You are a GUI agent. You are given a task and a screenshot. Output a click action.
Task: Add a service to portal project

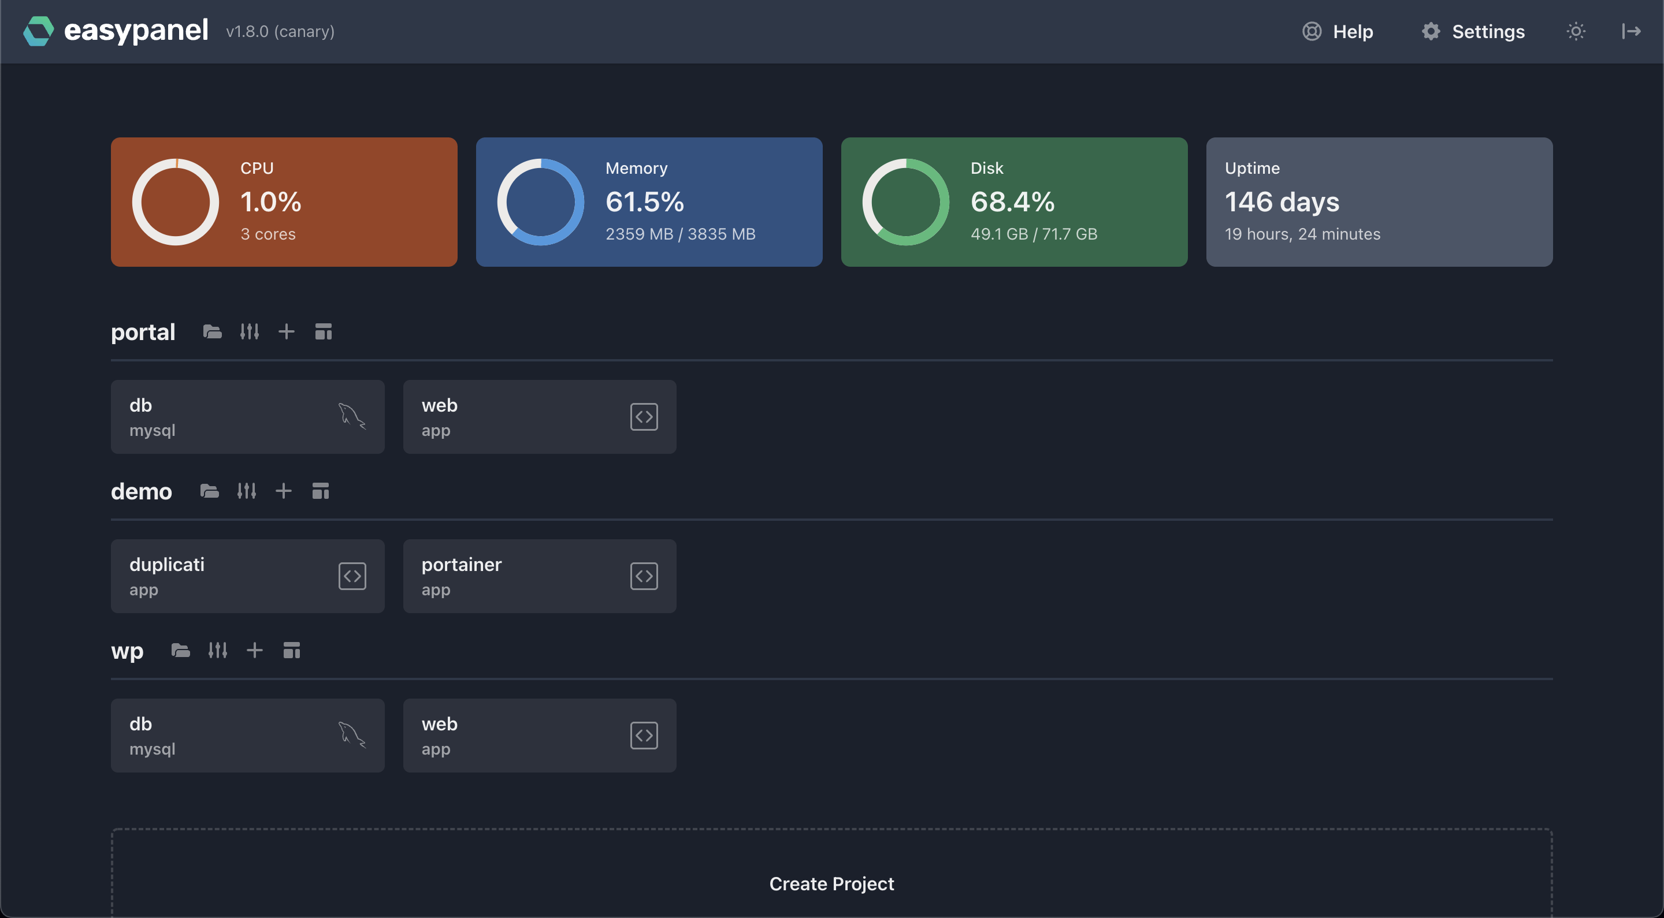pyautogui.click(x=286, y=332)
